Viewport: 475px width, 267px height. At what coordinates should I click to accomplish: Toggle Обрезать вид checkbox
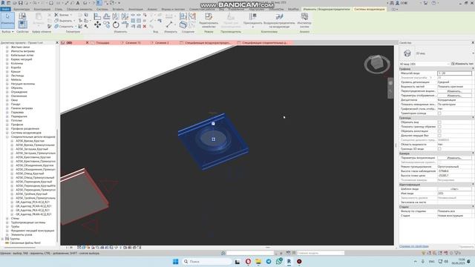point(439,122)
